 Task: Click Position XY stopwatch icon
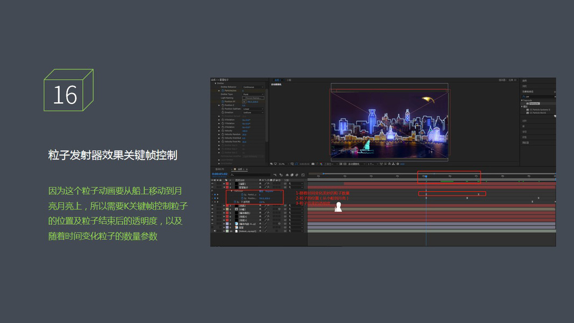coord(223,101)
